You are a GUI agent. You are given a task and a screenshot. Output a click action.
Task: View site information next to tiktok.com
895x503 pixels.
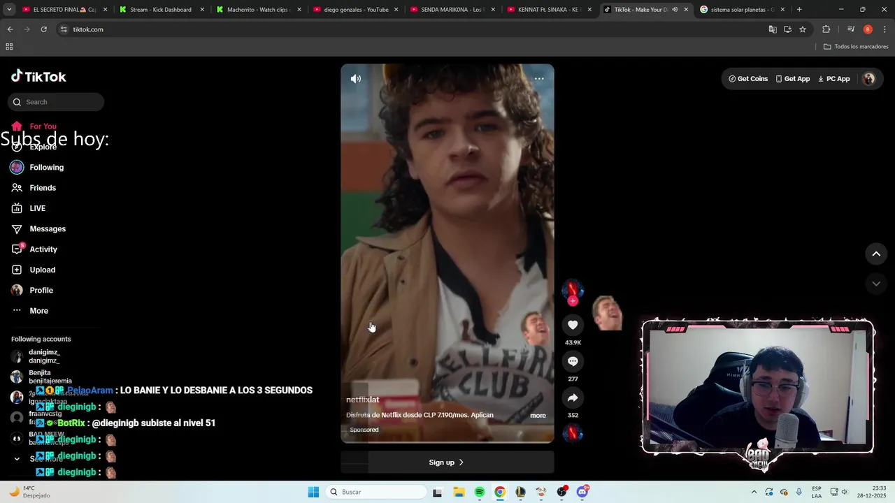point(64,29)
